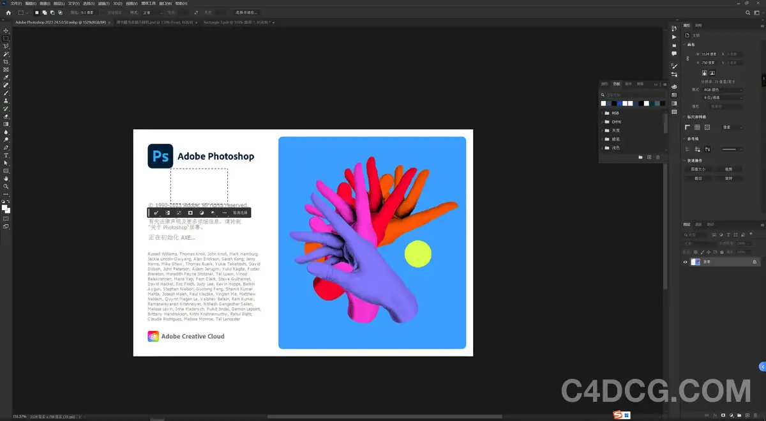Toggle the lock on the 背景 layer
Image resolution: width=766 pixels, height=421 pixels.
755,262
